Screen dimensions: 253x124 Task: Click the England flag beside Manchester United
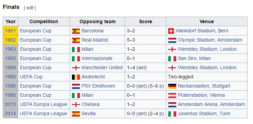tap(76, 68)
